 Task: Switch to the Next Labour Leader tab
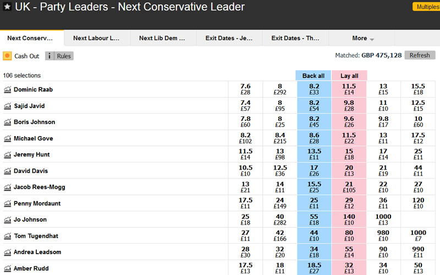pos(97,38)
